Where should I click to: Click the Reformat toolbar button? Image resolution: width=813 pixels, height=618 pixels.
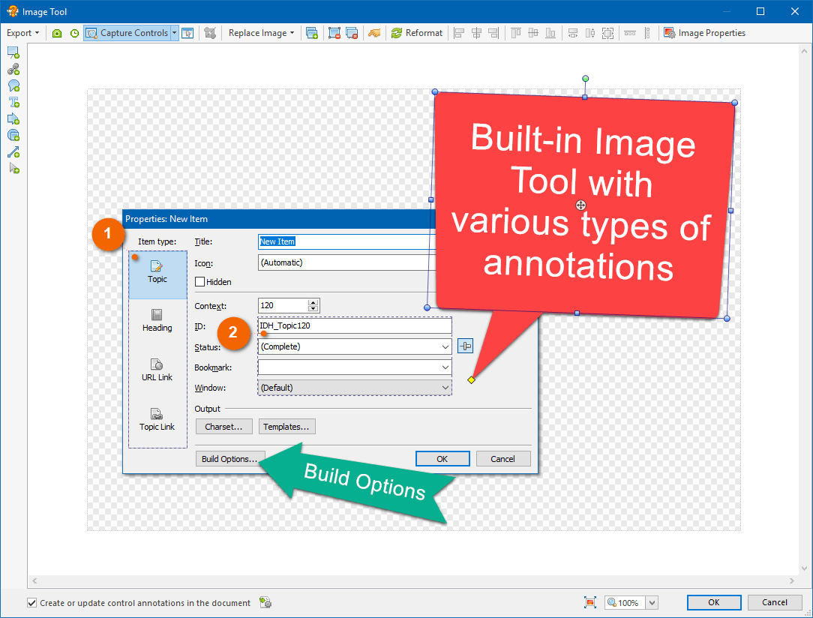417,33
